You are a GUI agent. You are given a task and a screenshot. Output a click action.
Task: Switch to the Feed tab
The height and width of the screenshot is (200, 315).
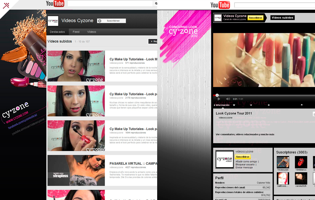point(76,32)
